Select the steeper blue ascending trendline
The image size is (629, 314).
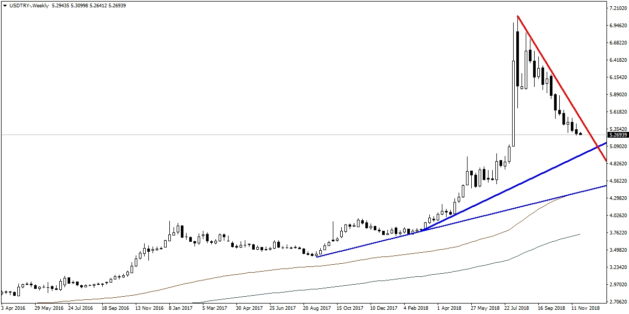click(514, 185)
